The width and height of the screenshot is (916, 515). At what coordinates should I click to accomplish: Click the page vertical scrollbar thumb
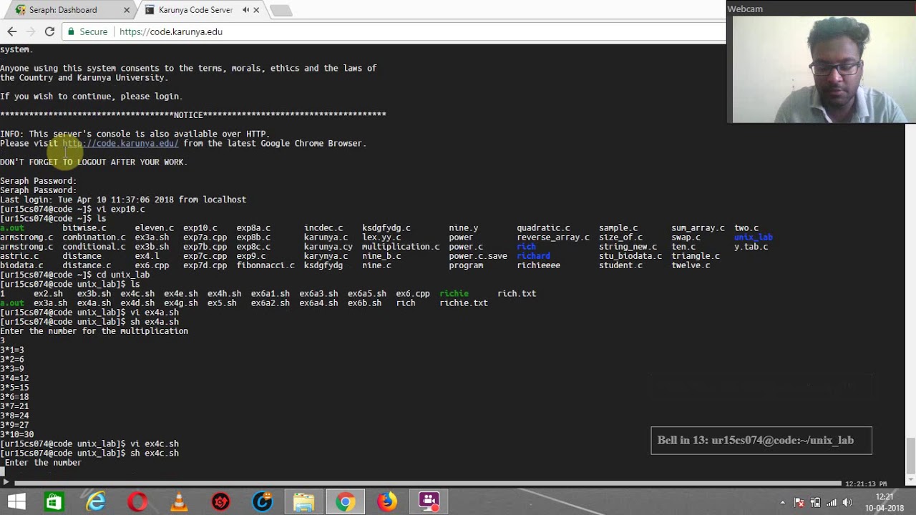pos(910,454)
